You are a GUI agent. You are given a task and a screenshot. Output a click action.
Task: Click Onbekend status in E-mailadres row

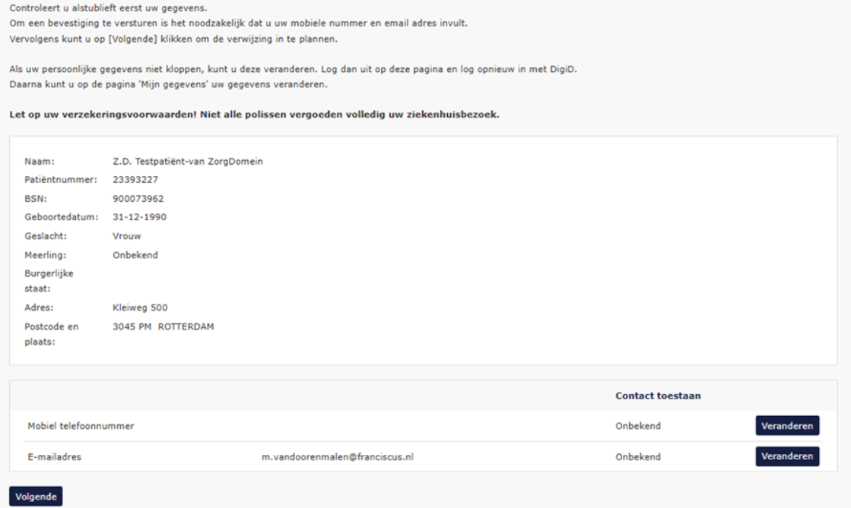[637, 457]
